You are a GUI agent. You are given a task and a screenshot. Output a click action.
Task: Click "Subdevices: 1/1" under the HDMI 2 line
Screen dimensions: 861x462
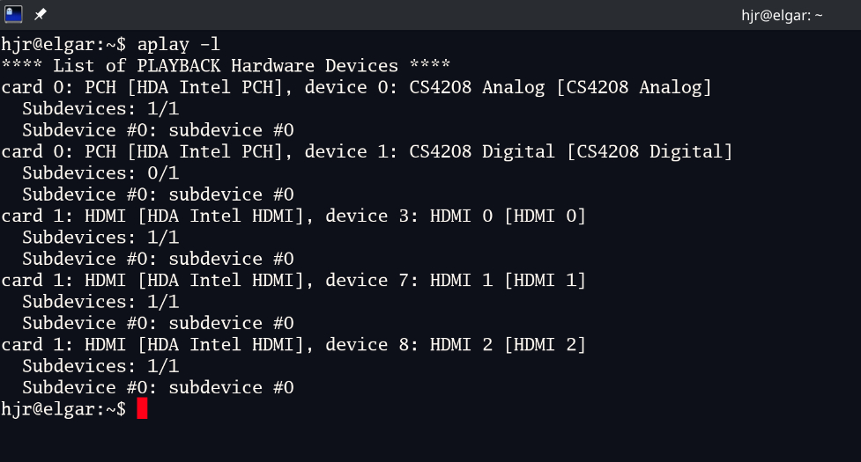tap(100, 366)
